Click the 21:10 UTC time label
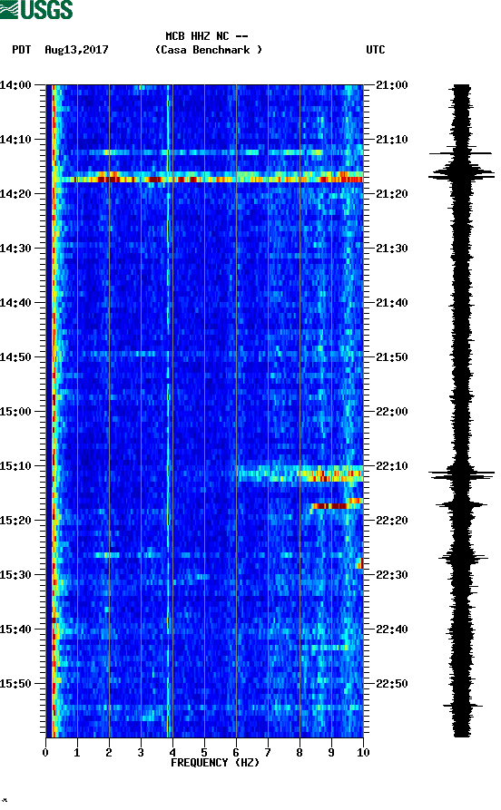This screenshot has width=501, height=810. coord(392,140)
